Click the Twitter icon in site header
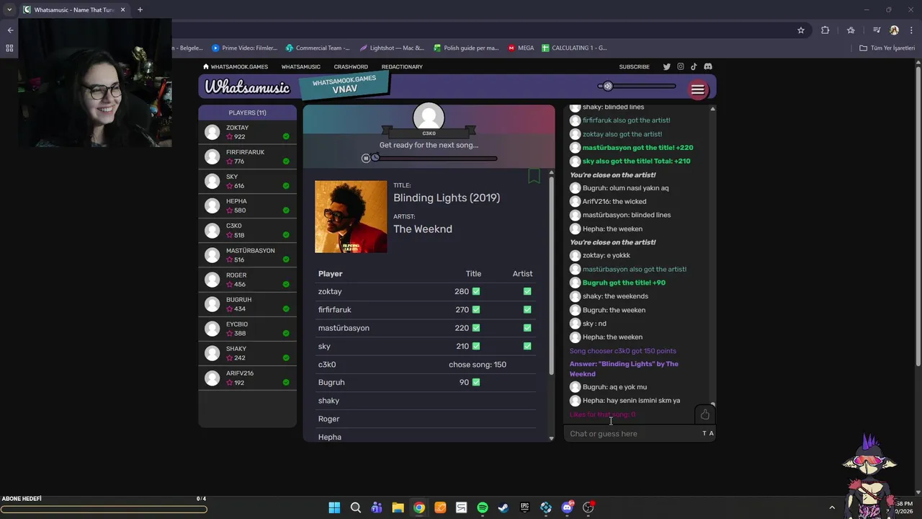Image resolution: width=922 pixels, height=519 pixels. tap(666, 66)
